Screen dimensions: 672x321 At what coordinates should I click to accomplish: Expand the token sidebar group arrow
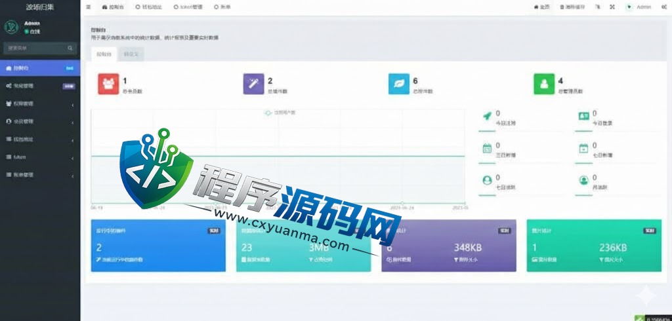[72, 158]
